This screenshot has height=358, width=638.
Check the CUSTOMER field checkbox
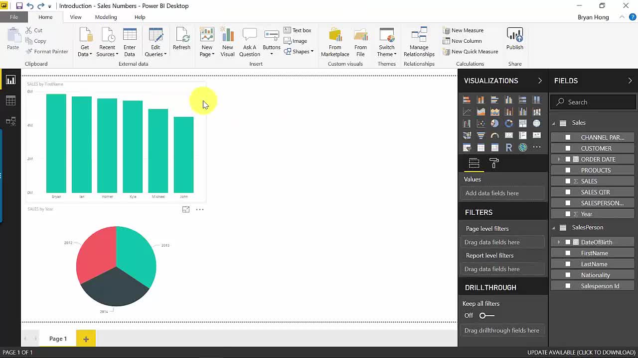(568, 148)
